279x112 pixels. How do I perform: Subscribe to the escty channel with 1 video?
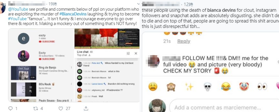(x=47, y=42)
